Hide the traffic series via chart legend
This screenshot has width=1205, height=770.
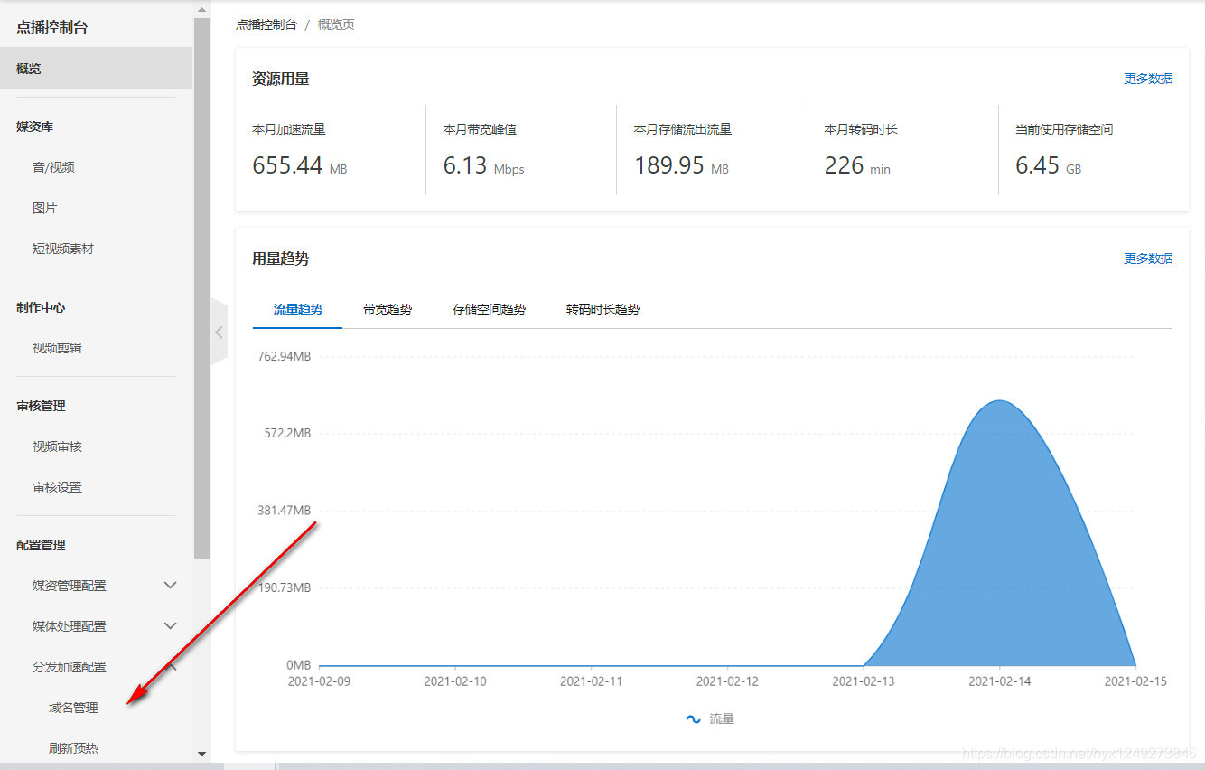click(x=709, y=718)
